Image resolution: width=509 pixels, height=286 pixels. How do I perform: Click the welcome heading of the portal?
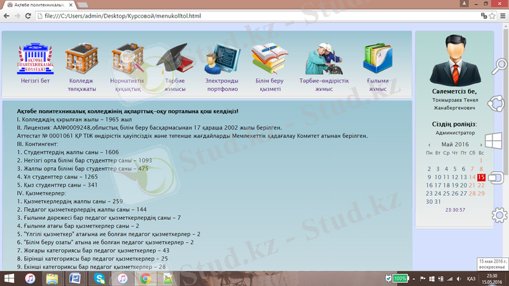point(128,111)
